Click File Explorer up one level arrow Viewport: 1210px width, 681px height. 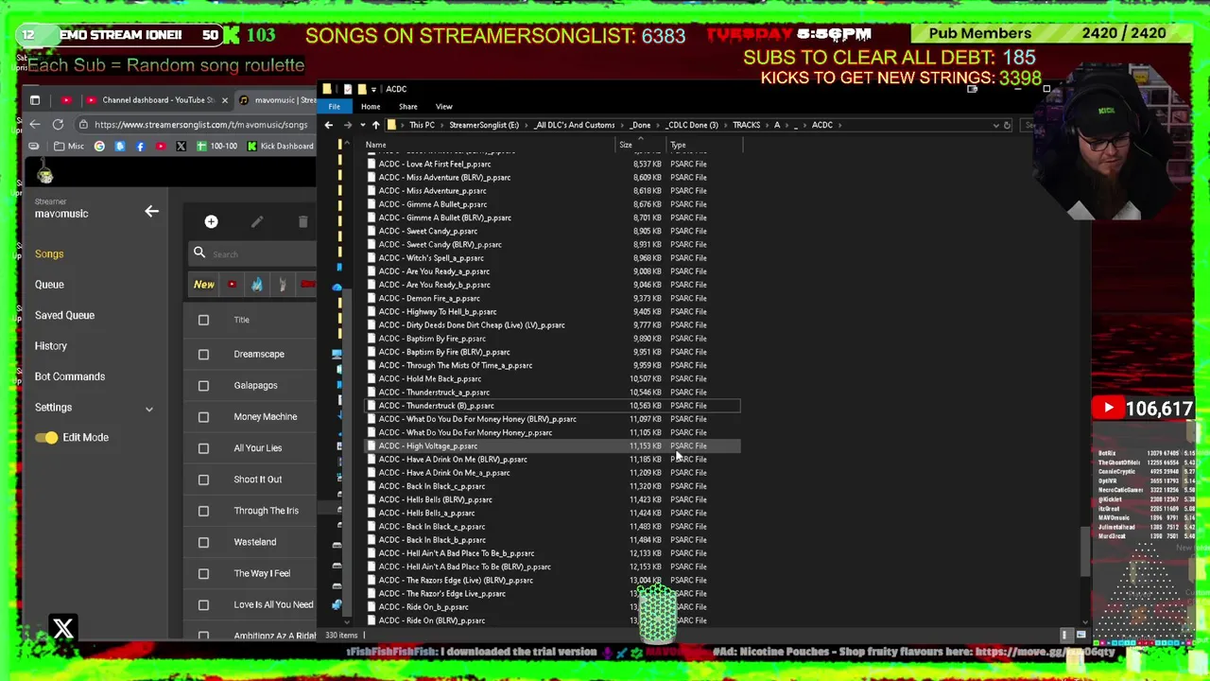tap(375, 125)
